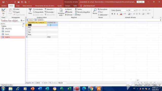Click the cell containing SOL

[x=37, y=28]
